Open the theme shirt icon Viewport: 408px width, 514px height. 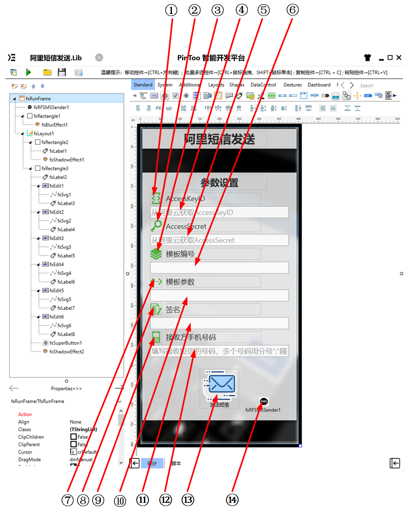tap(368, 58)
